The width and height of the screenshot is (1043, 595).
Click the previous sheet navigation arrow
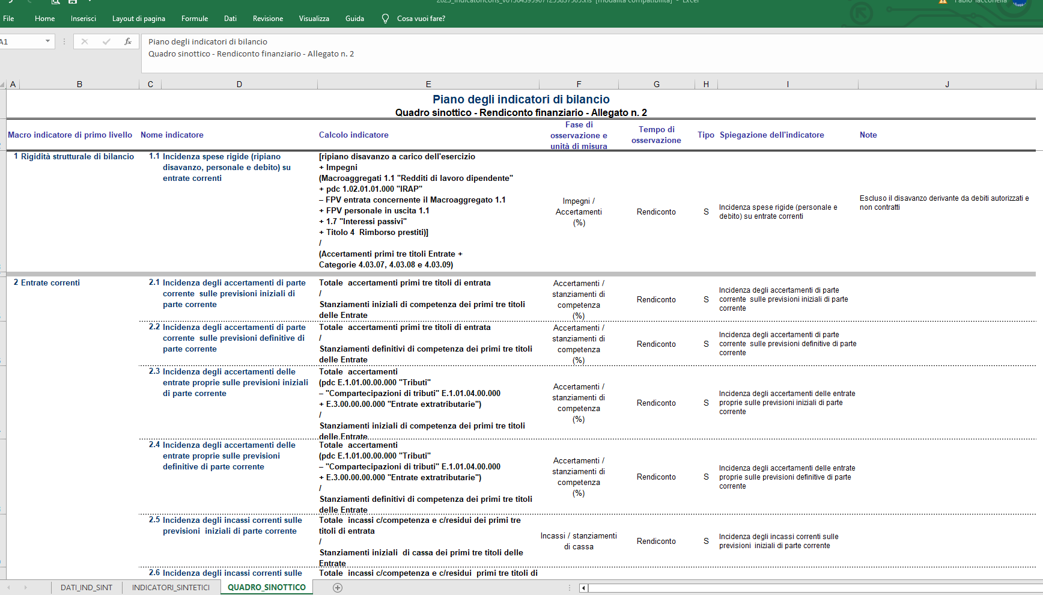8,587
